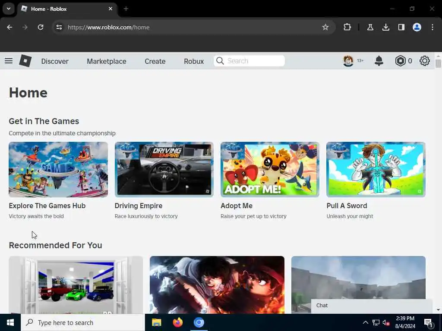The height and width of the screenshot is (331, 442).
Task: Open a new browser tab
Action: 126,9
